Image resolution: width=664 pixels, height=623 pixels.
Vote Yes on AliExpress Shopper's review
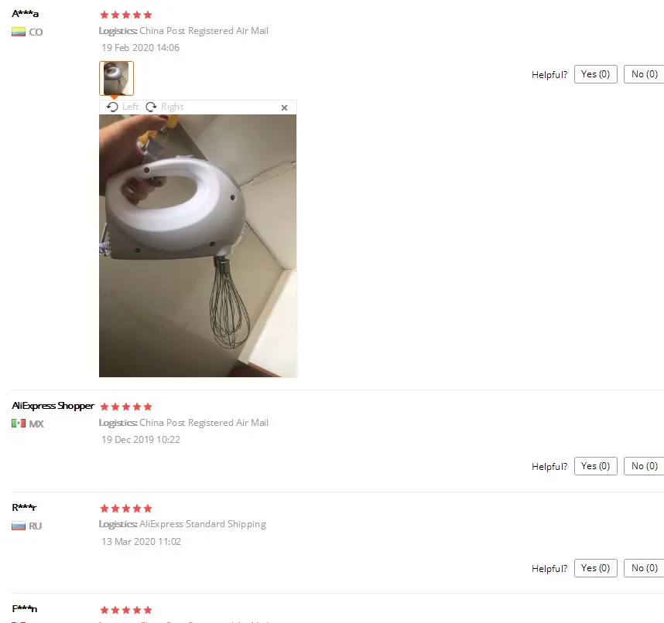[x=595, y=466]
